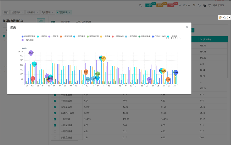Image resolution: width=231 pixels, height=145 pixels.
Task: Hide the 实验室插座 series in legend
Action: pyautogui.click(x=144, y=36)
